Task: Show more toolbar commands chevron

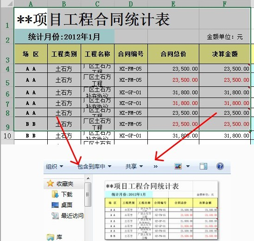Action: click(x=156, y=167)
